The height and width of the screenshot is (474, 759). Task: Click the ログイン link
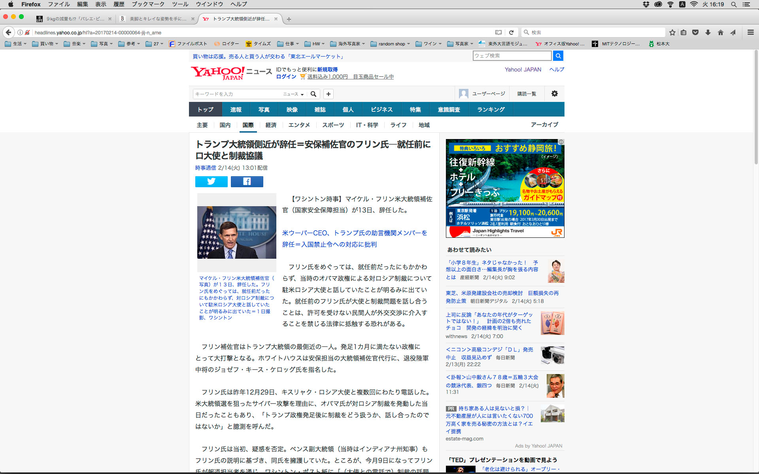click(286, 77)
